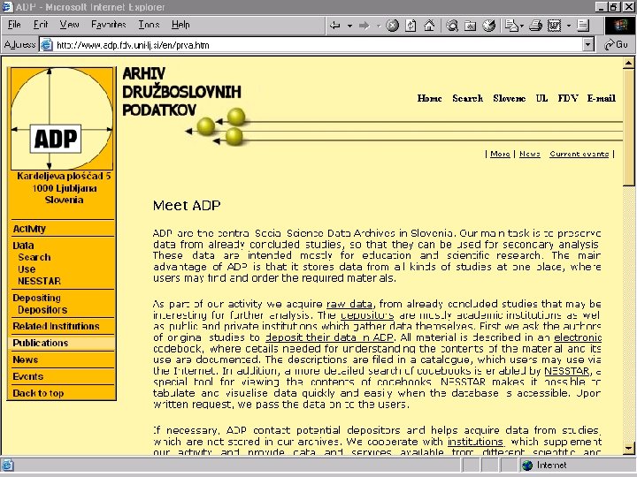Open Publications in the sidebar menu
The width and height of the screenshot is (637, 477).
tap(40, 343)
